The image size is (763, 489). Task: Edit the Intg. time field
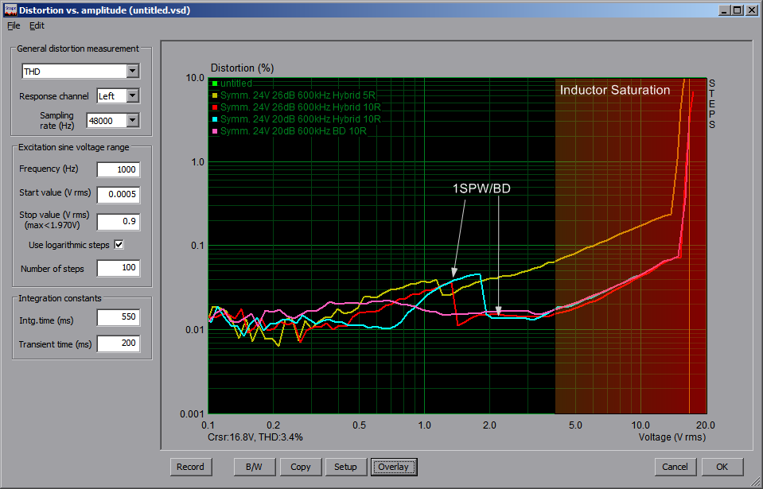click(118, 318)
